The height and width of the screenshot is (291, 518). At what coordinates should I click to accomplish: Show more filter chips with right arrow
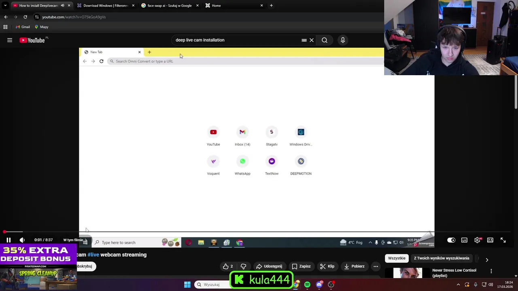tap(487, 260)
